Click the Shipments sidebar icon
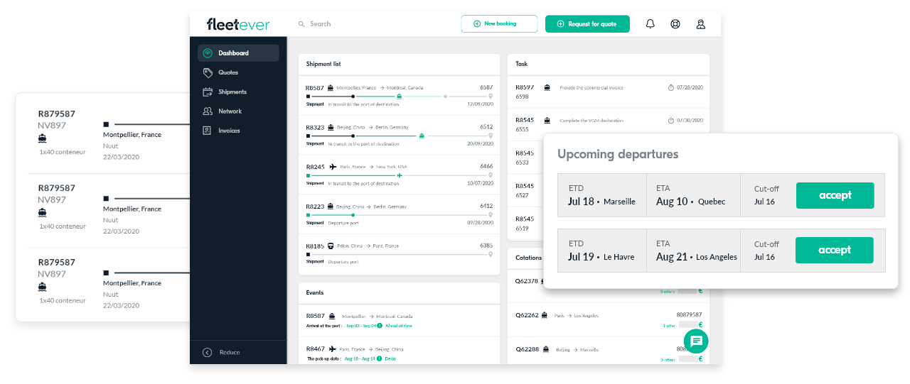Viewport: 910px width, 384px height. [208, 92]
